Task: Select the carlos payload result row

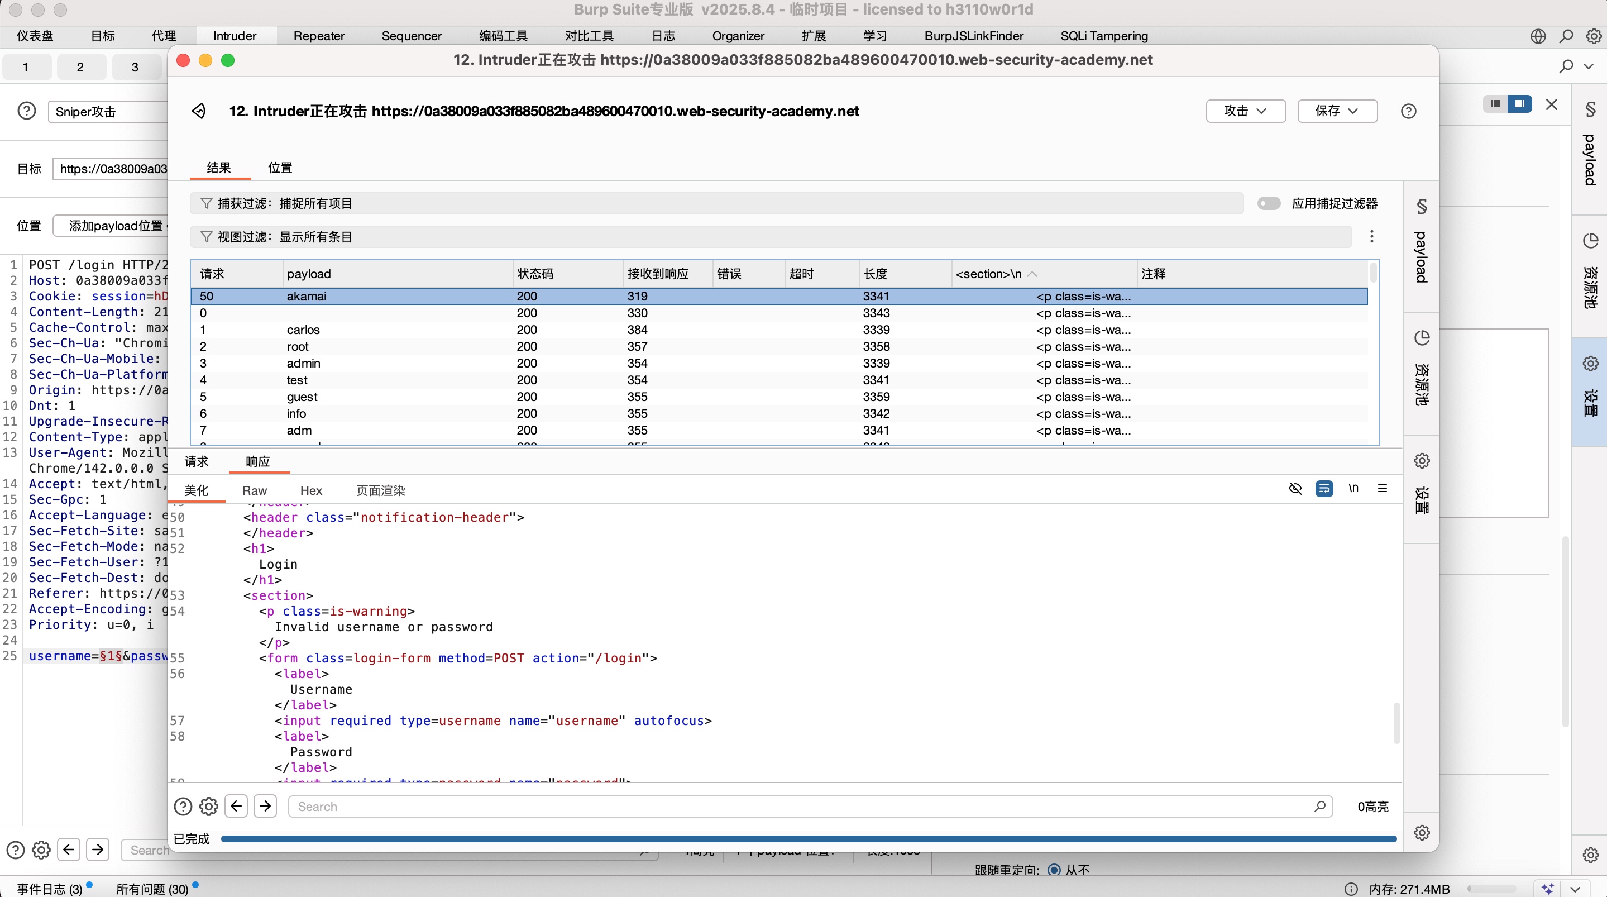Action: [x=303, y=330]
